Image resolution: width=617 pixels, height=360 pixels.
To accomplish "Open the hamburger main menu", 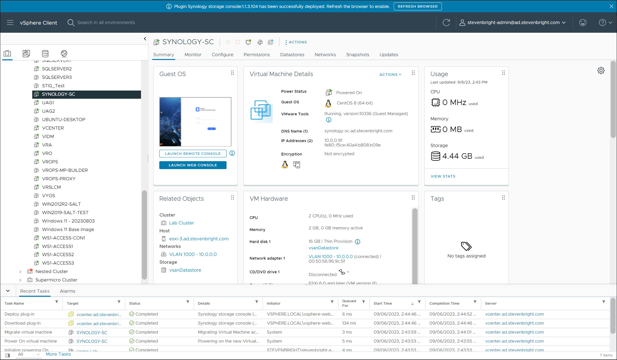I will tap(10, 23).
